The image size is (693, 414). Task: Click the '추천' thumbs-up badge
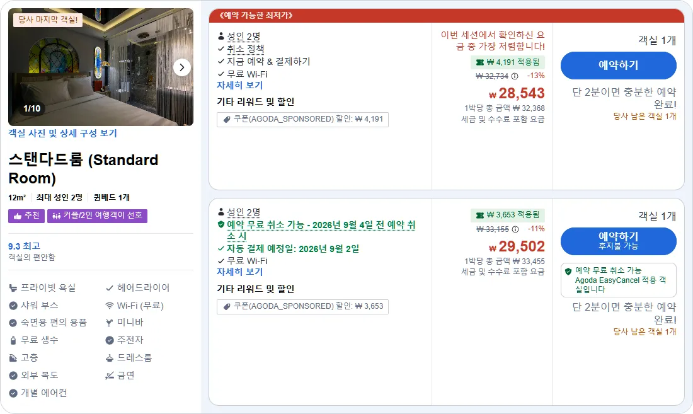(26, 216)
